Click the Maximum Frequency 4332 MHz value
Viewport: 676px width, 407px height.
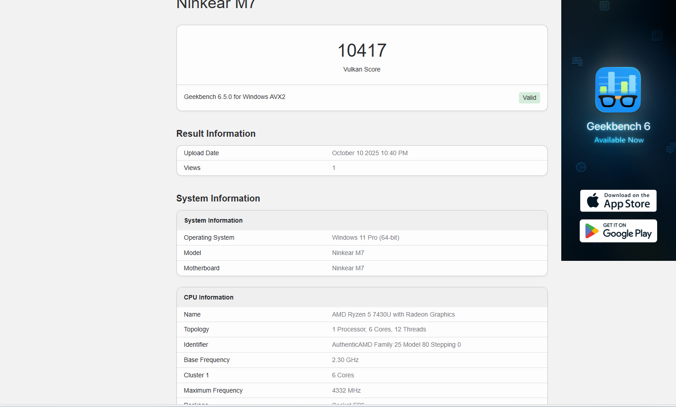(x=346, y=390)
